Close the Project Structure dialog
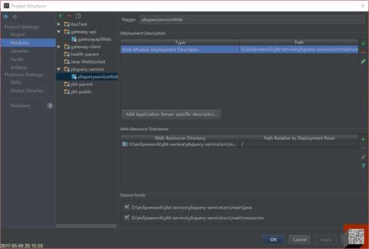This screenshot has width=369, height=249. tap(363, 6)
